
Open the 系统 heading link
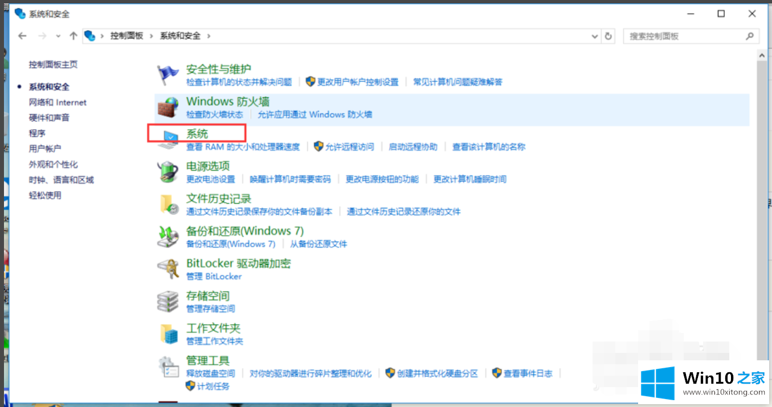(x=197, y=134)
